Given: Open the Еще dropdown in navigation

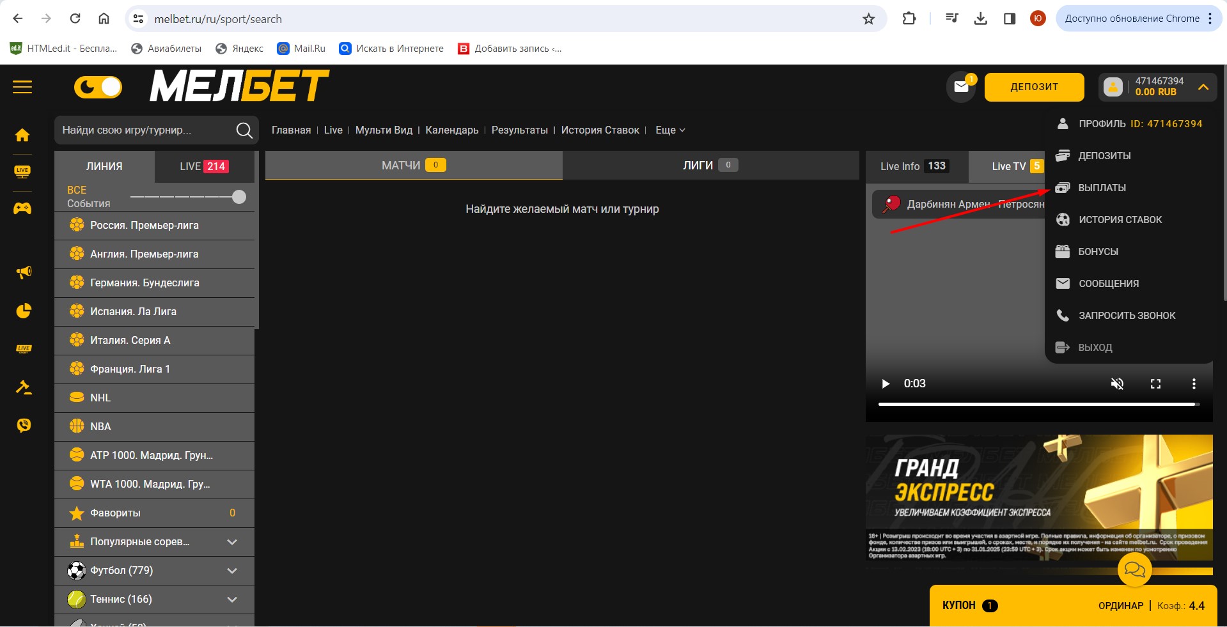Looking at the screenshot, I should point(669,130).
